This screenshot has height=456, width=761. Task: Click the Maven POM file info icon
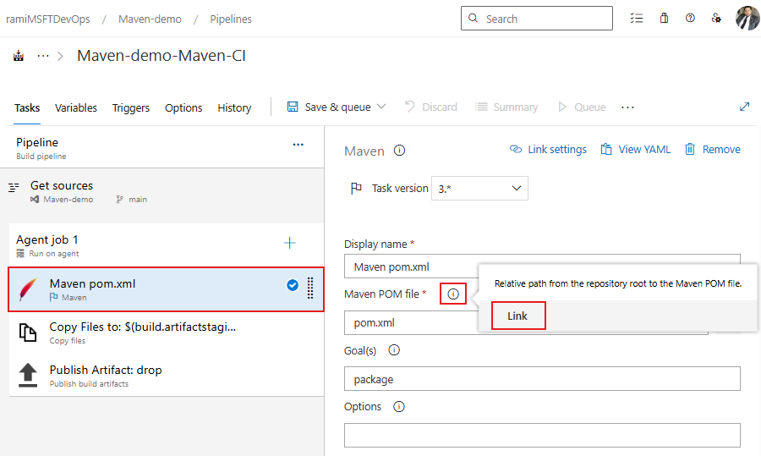click(453, 294)
